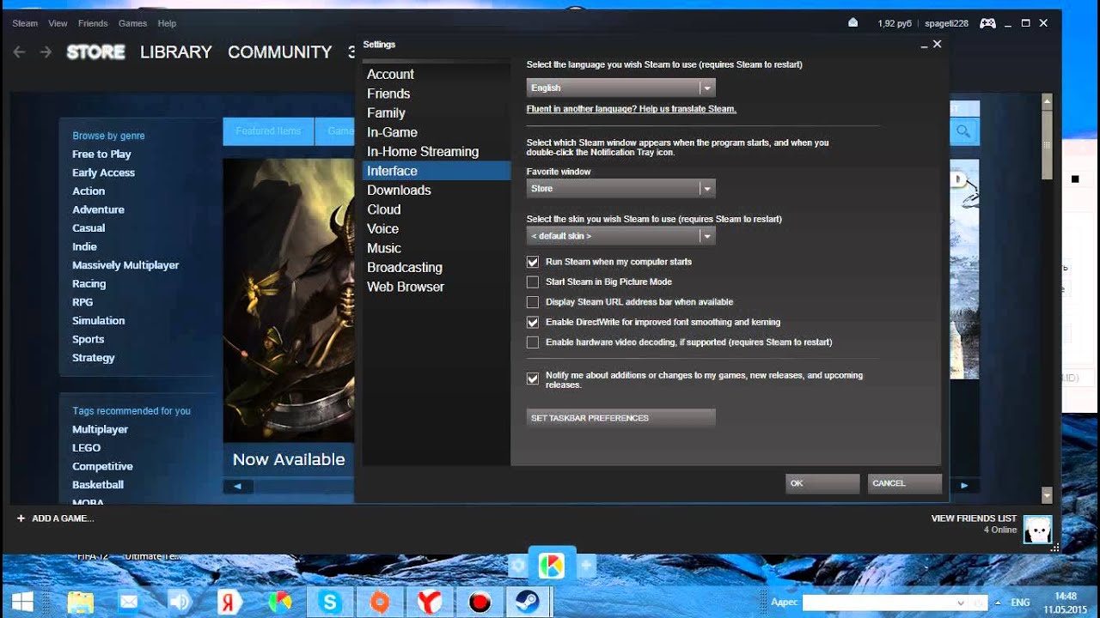The width and height of the screenshot is (1100, 618).
Task: Click the red record-dot taskbar icon
Action: pos(479,602)
